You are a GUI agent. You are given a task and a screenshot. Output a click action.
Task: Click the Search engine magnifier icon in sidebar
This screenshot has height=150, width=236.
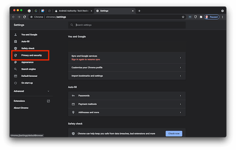(x=15, y=69)
